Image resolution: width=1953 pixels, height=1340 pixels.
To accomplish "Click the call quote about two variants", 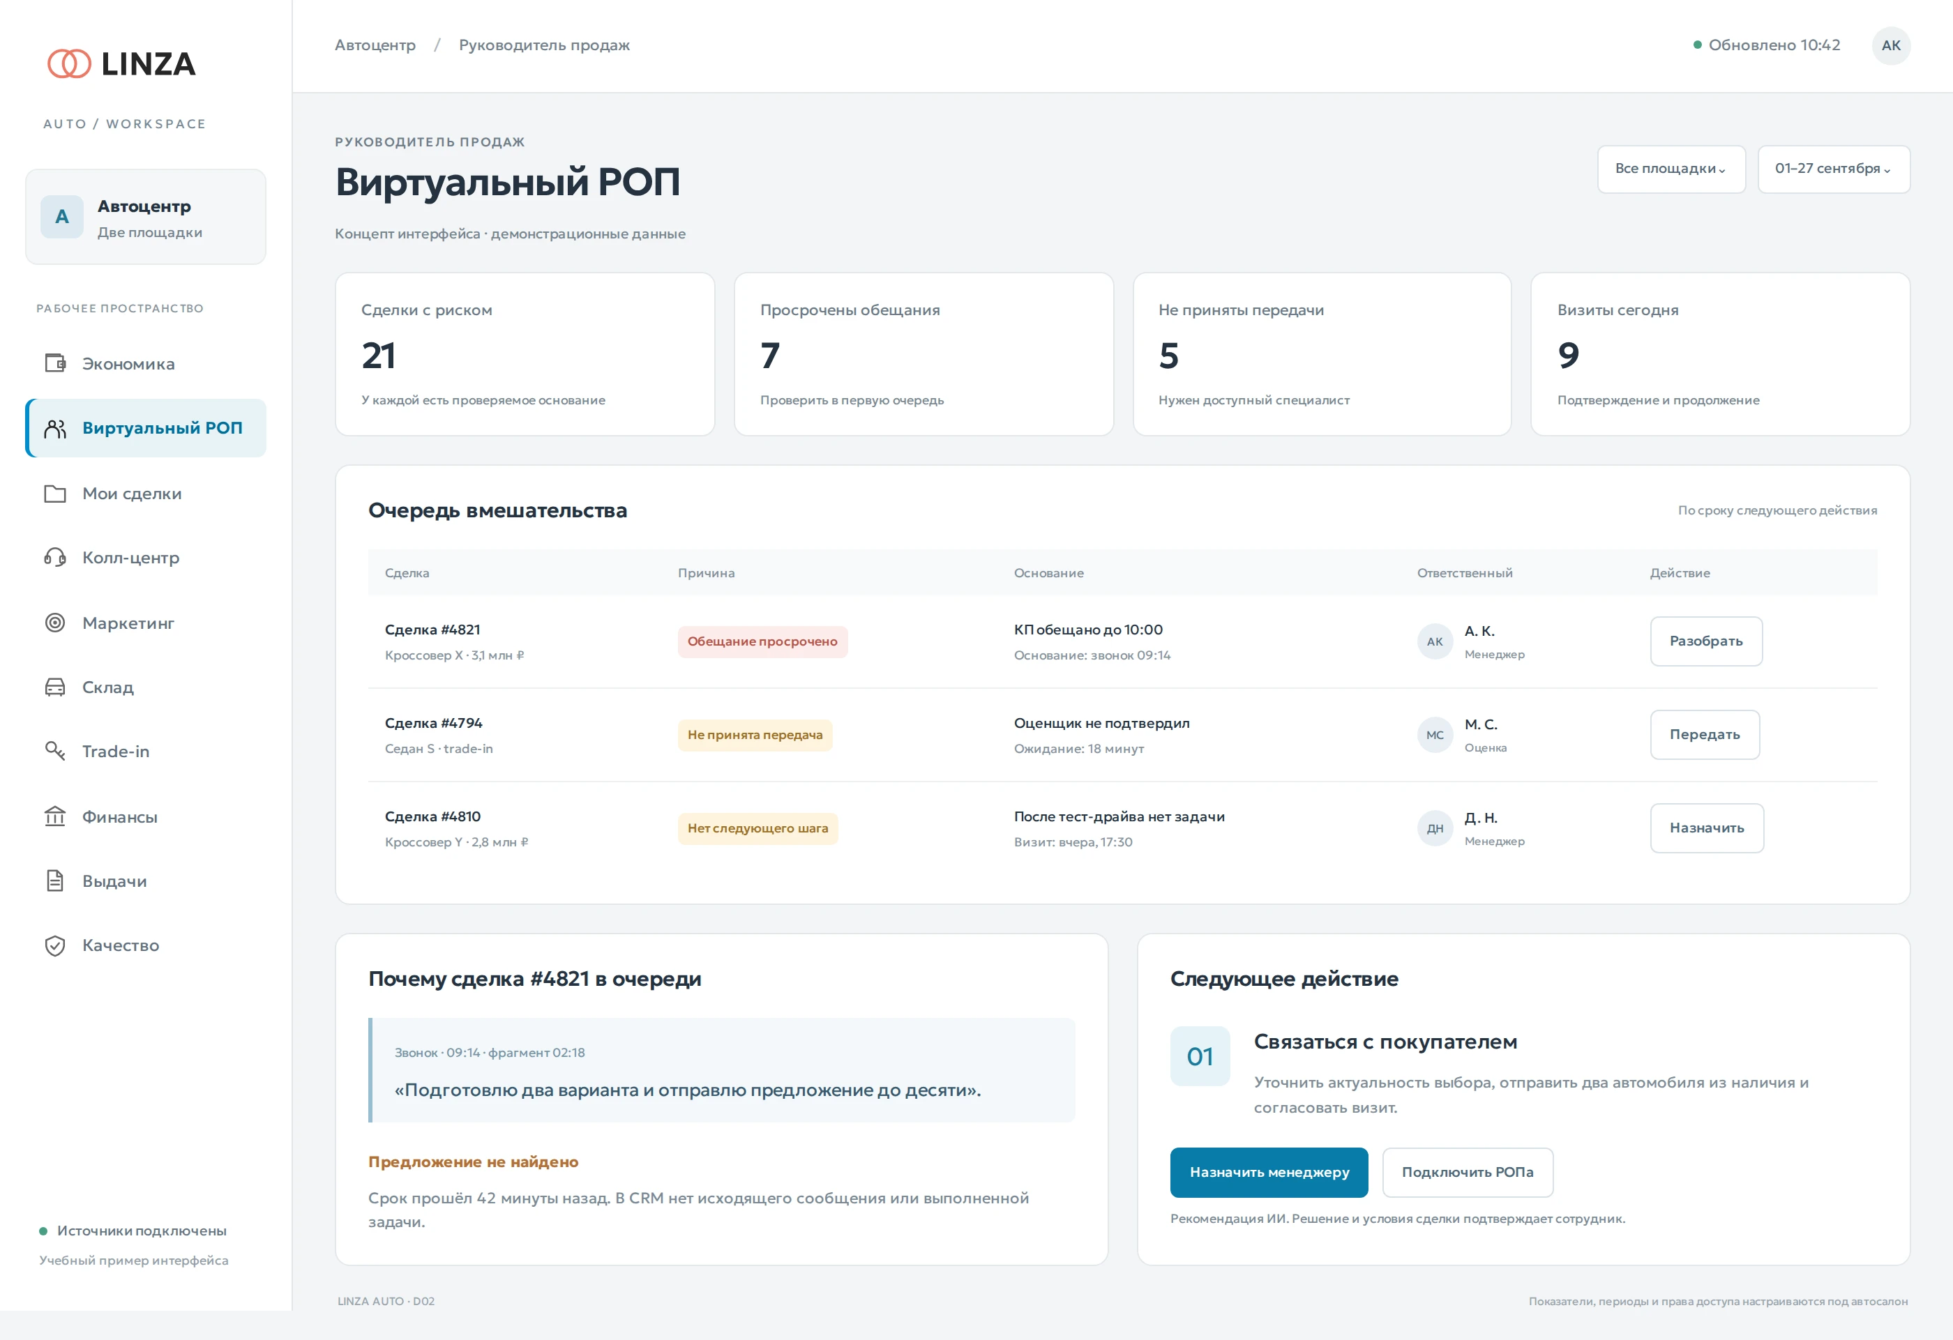I will [x=688, y=1090].
